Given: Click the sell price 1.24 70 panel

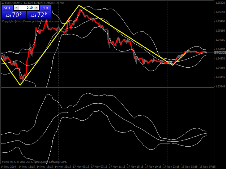Looking at the screenshot, I should 14,15.
